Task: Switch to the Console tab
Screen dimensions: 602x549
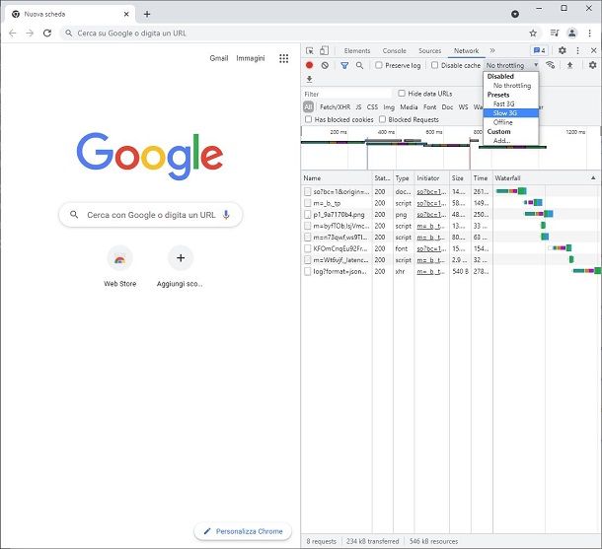Action: tap(395, 50)
